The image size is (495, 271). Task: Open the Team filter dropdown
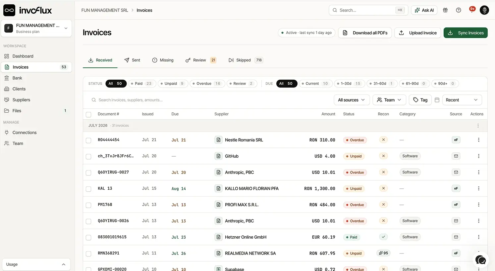click(389, 100)
